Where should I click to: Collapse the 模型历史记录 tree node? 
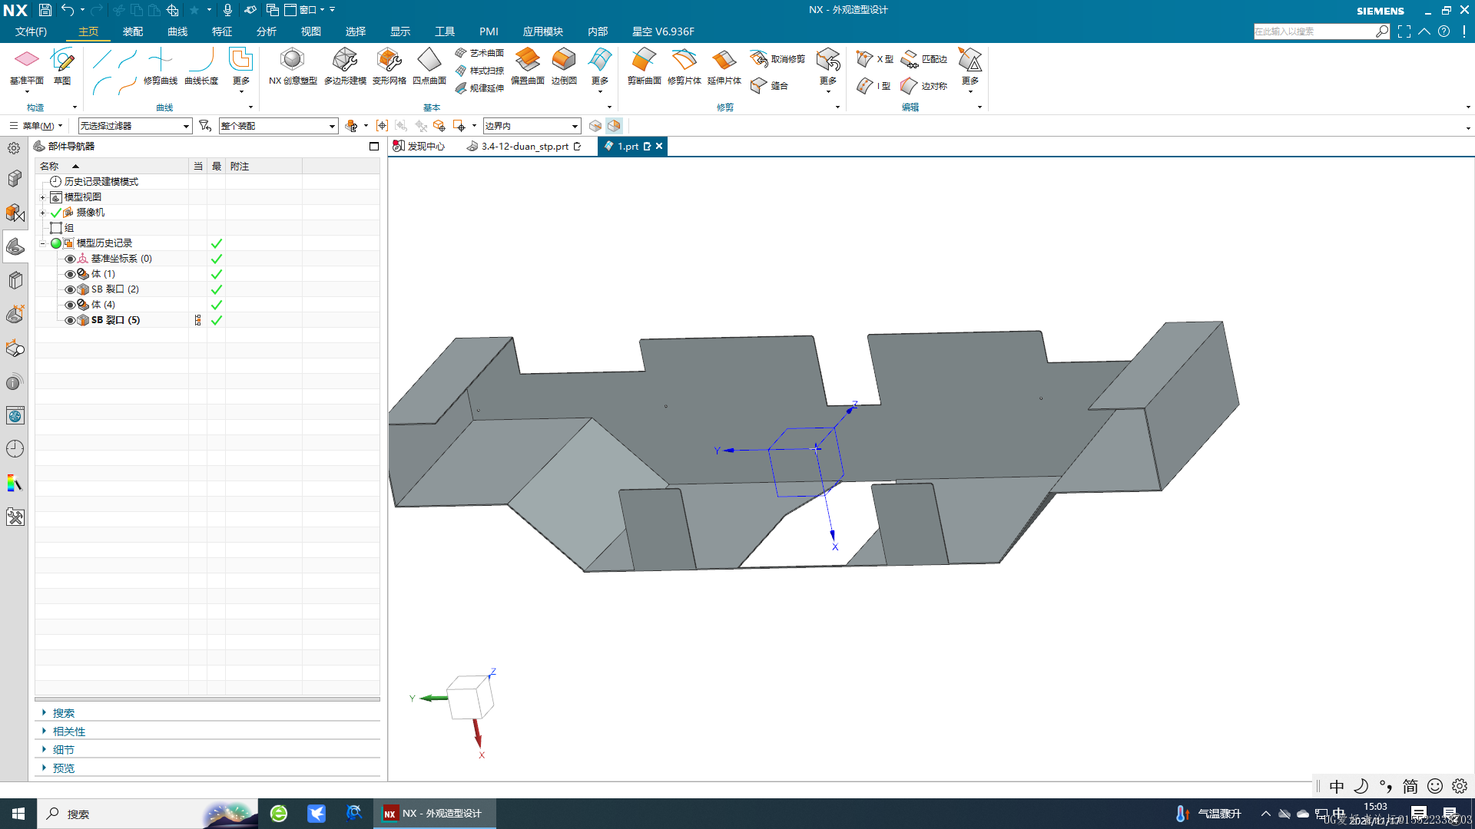pyautogui.click(x=43, y=243)
